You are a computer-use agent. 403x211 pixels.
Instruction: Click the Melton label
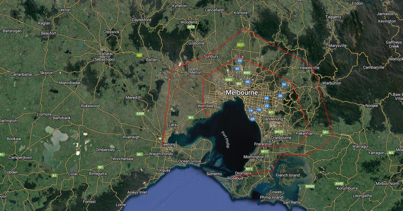coord(196,72)
